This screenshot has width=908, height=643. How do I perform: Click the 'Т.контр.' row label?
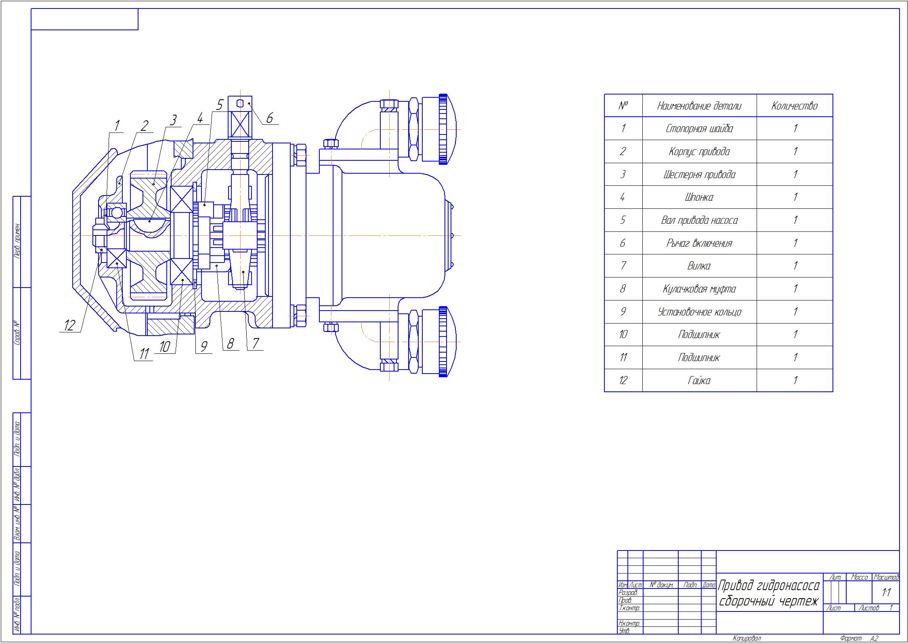[x=629, y=608]
